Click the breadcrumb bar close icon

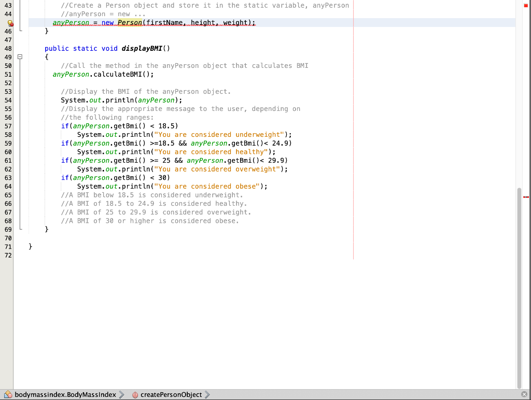(x=525, y=394)
